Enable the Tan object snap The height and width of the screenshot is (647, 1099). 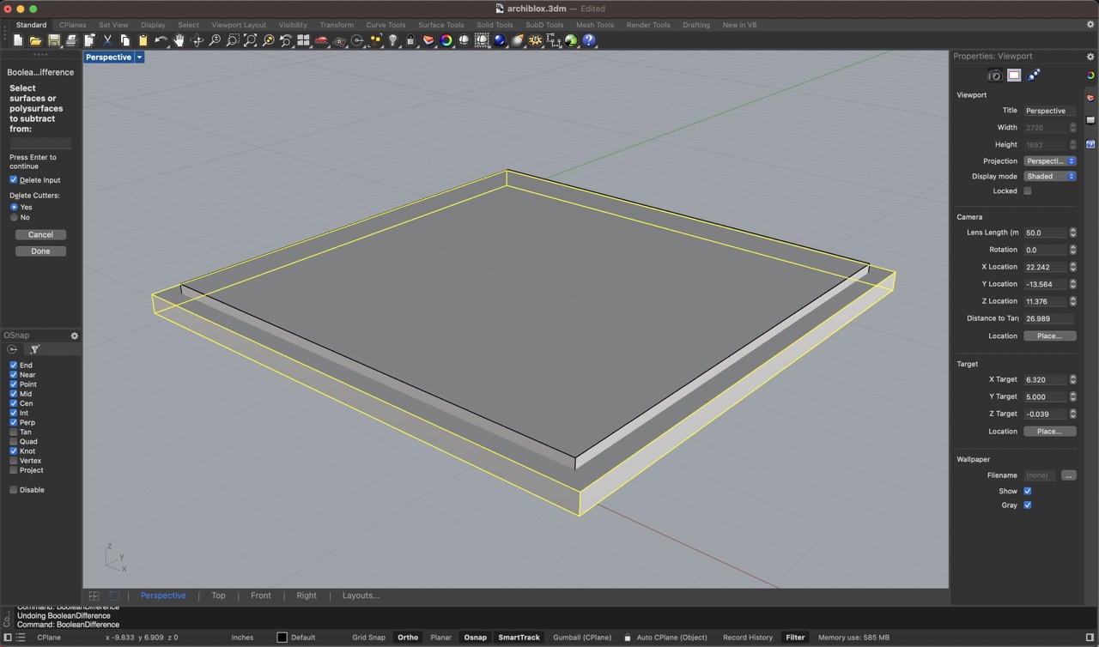(x=14, y=432)
